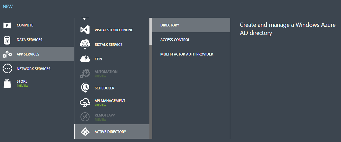Click the services list scrollbar thumb
Image resolution: width=341 pixels, height=142 pixels.
point(151,31)
